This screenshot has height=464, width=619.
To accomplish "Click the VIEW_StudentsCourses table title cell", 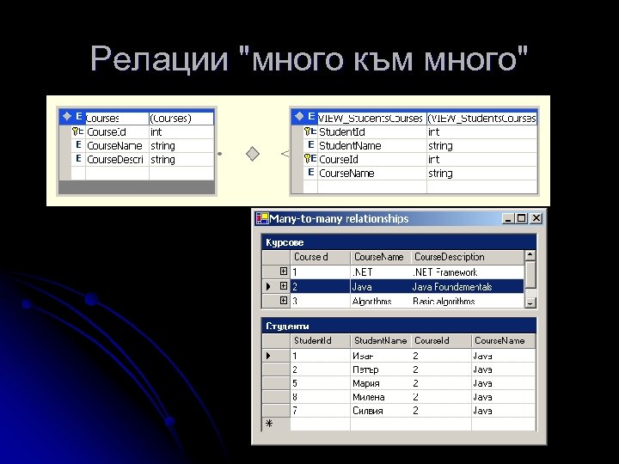I will click(372, 118).
